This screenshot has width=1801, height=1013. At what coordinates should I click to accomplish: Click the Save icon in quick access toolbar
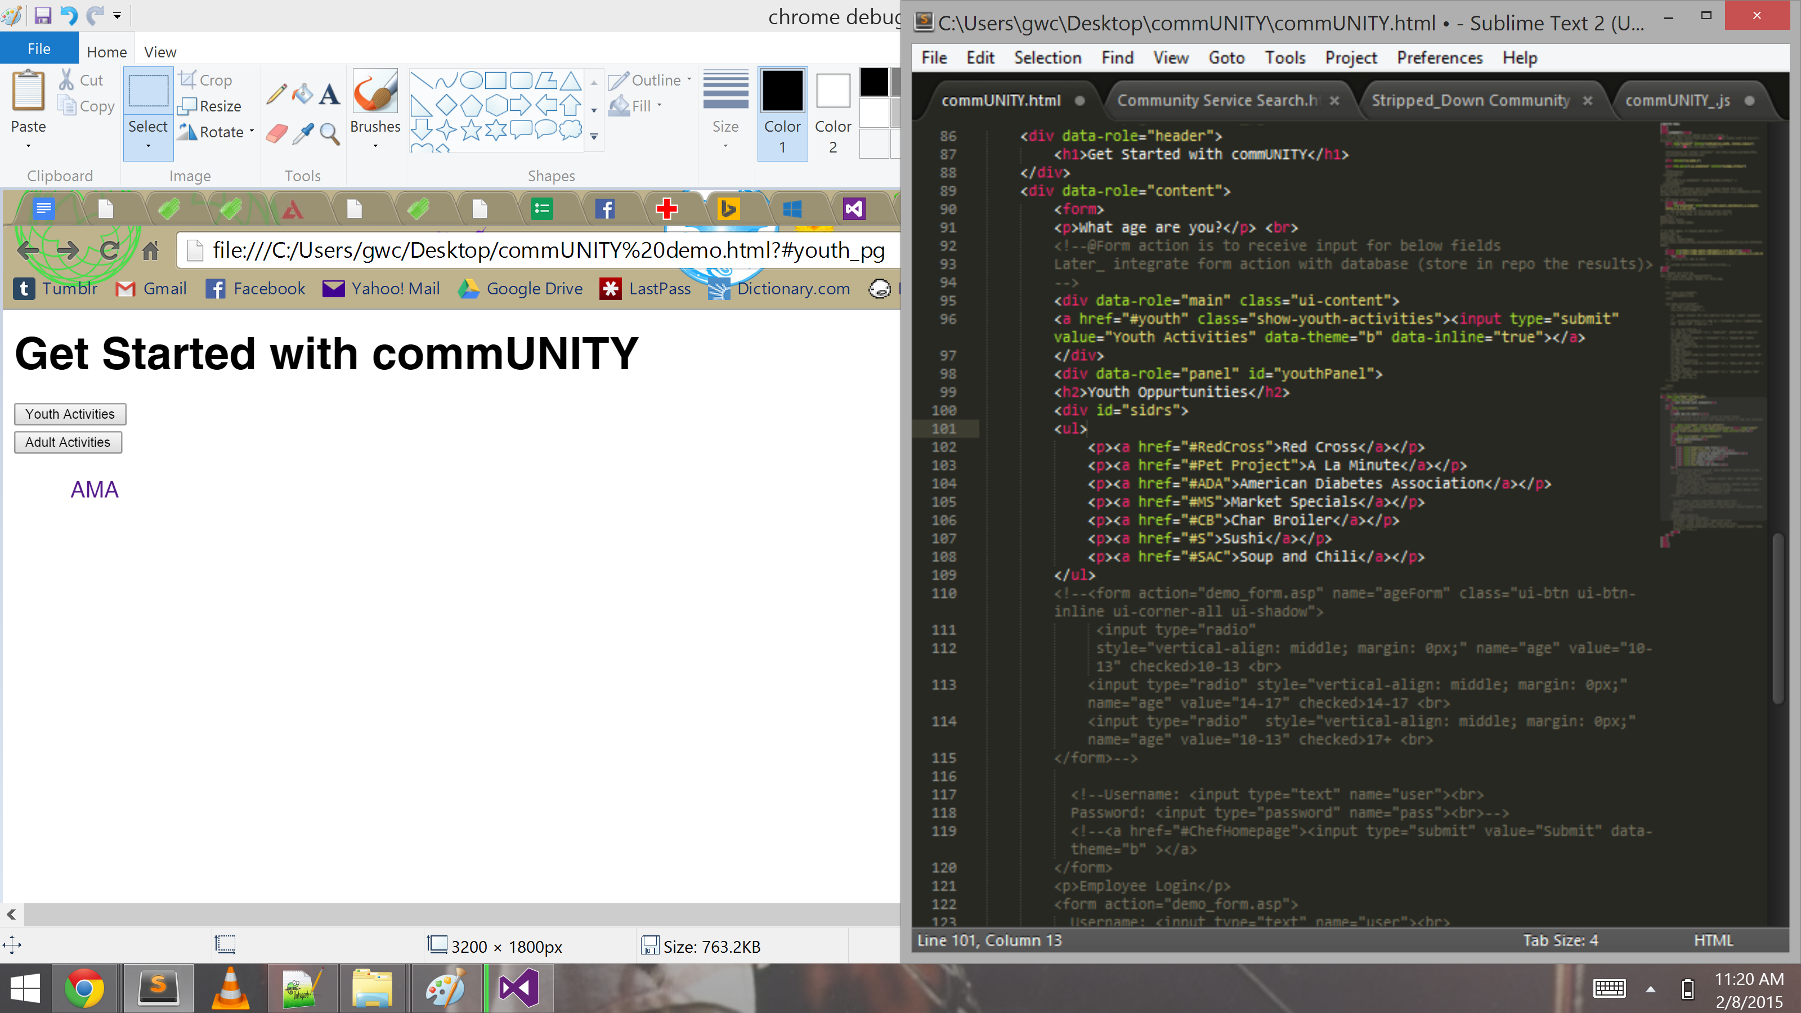coord(43,15)
